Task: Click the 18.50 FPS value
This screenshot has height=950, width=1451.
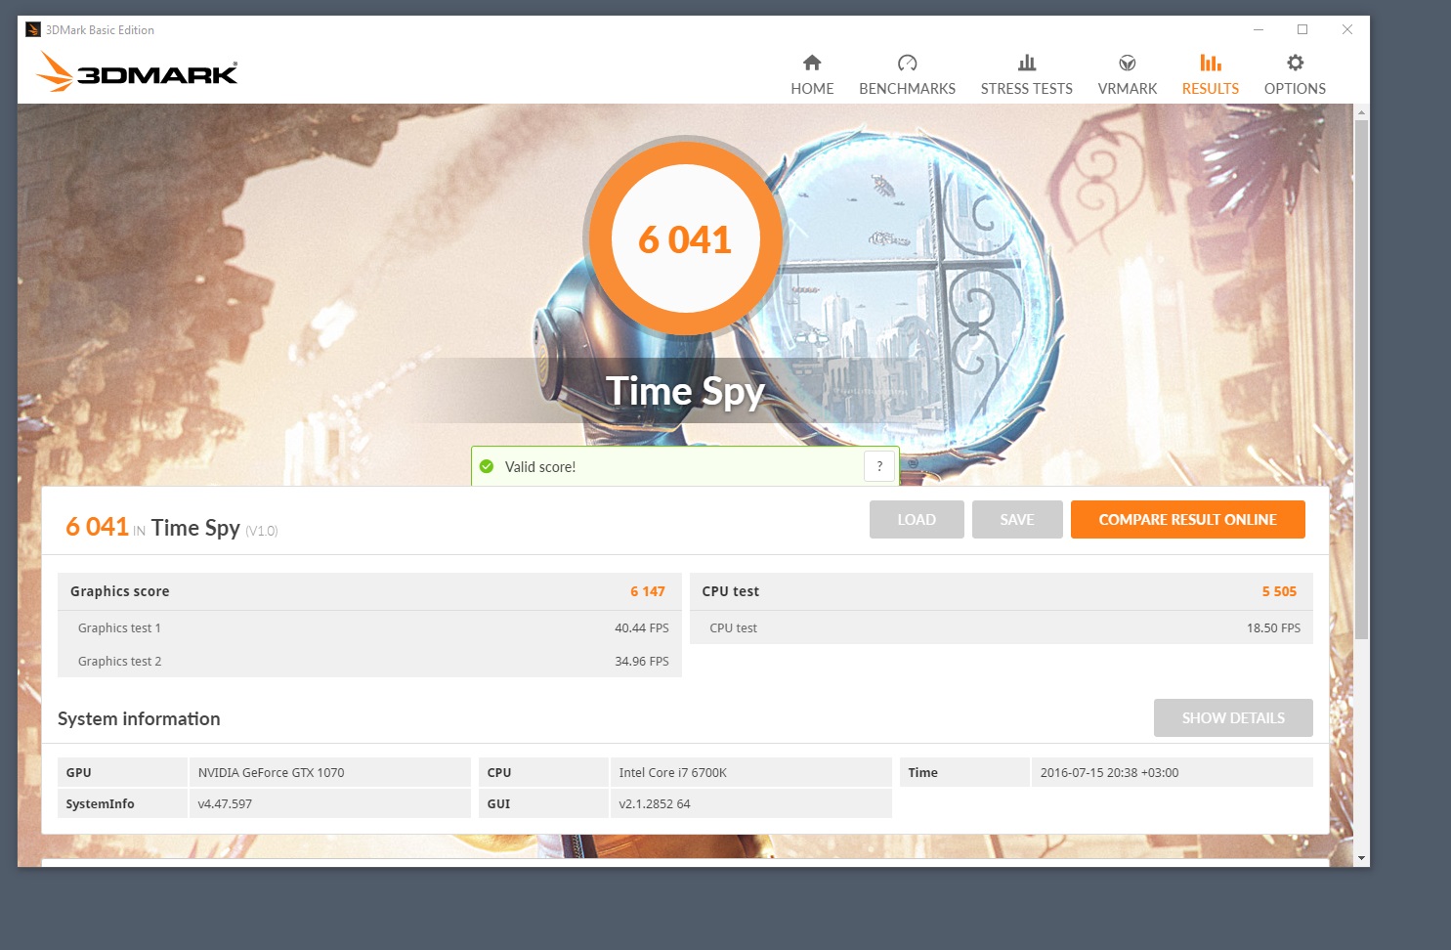Action: pos(1273,628)
